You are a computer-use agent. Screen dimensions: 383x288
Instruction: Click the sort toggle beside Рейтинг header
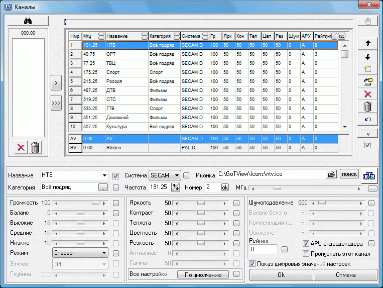pyautogui.click(x=334, y=36)
